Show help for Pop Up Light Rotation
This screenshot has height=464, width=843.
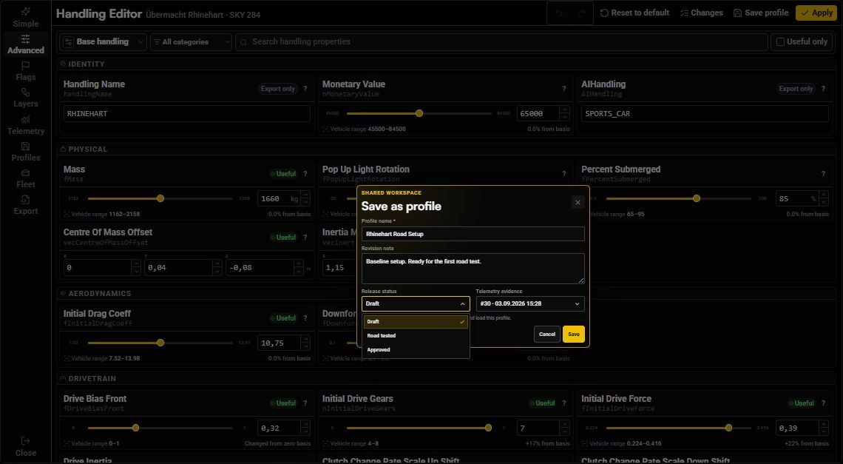tap(564, 174)
